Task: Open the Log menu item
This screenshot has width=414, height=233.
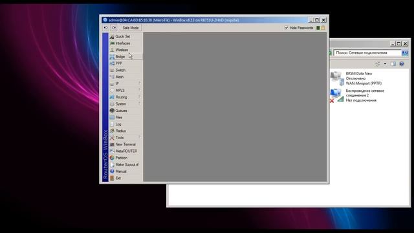Action: (125, 124)
